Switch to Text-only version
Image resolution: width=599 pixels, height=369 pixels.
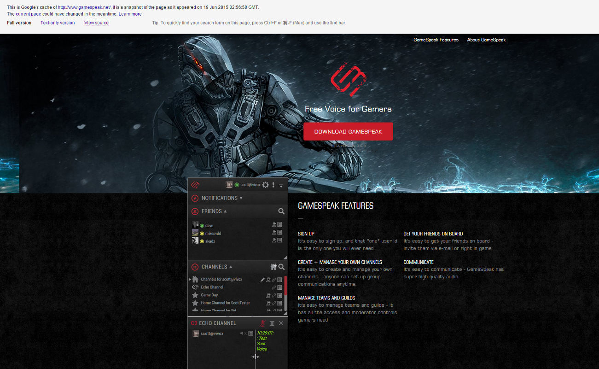(x=58, y=23)
